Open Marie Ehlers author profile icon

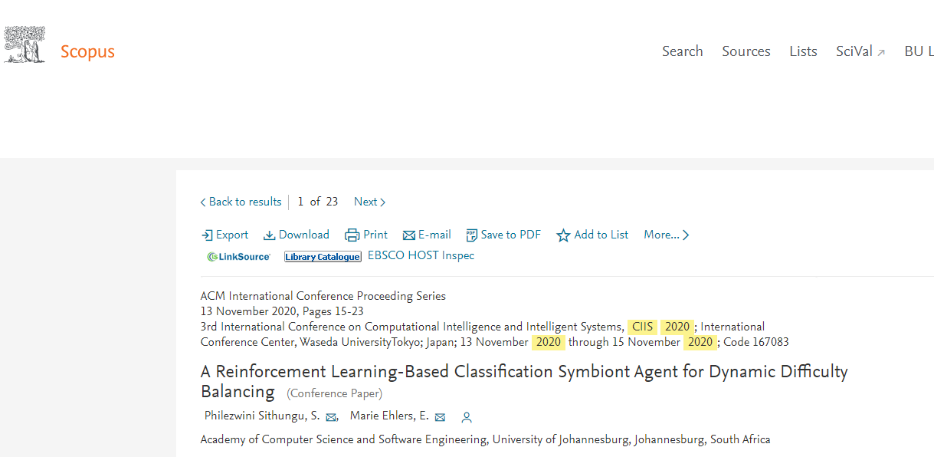click(467, 417)
